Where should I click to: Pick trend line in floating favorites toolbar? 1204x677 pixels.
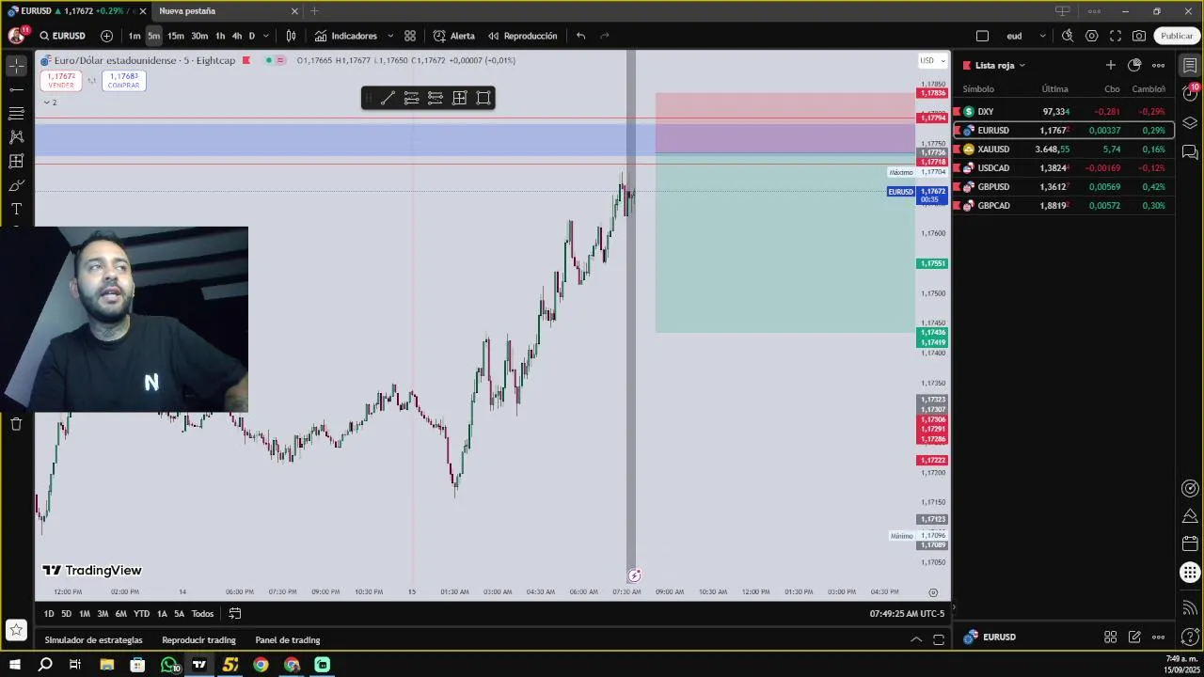(x=388, y=98)
